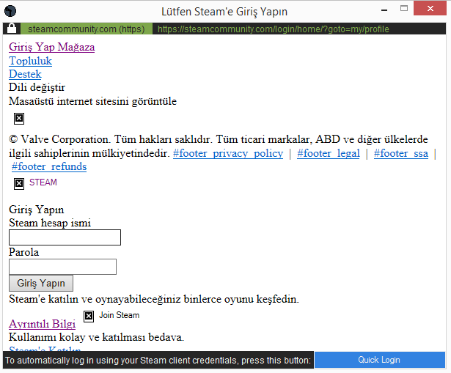This screenshot has width=451, height=373.
Task: Maximize the Steam login window
Action: point(404,8)
